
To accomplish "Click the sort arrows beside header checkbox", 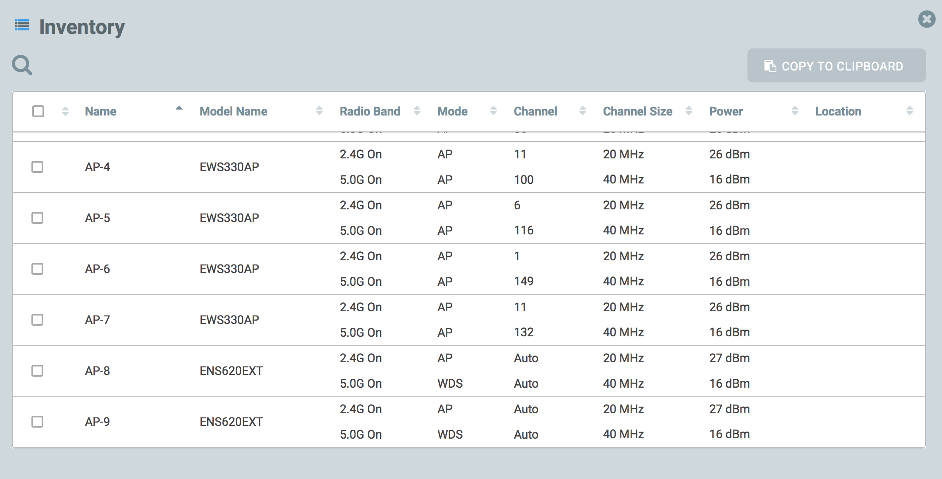I will pos(65,111).
